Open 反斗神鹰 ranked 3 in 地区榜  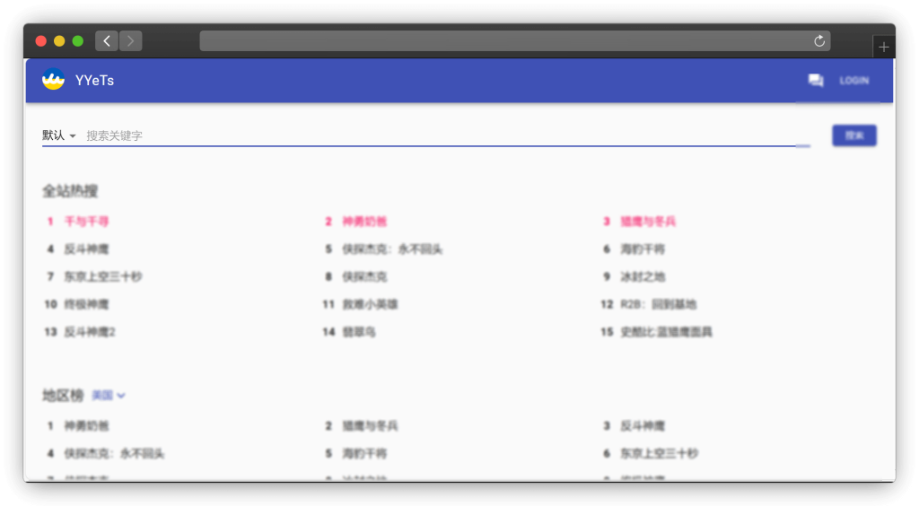point(643,426)
